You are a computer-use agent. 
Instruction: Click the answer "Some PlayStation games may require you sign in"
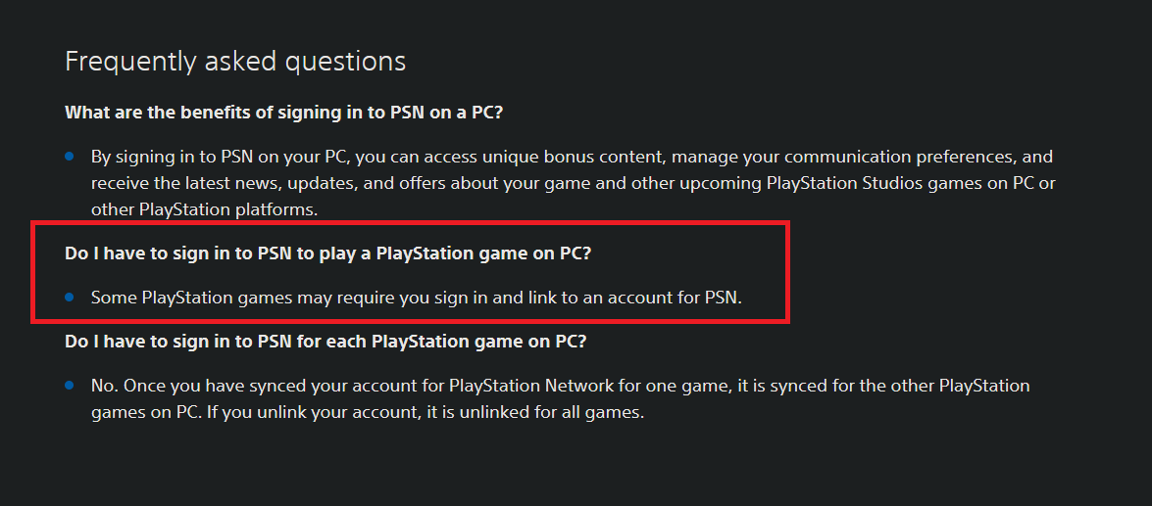pyautogui.click(x=417, y=298)
